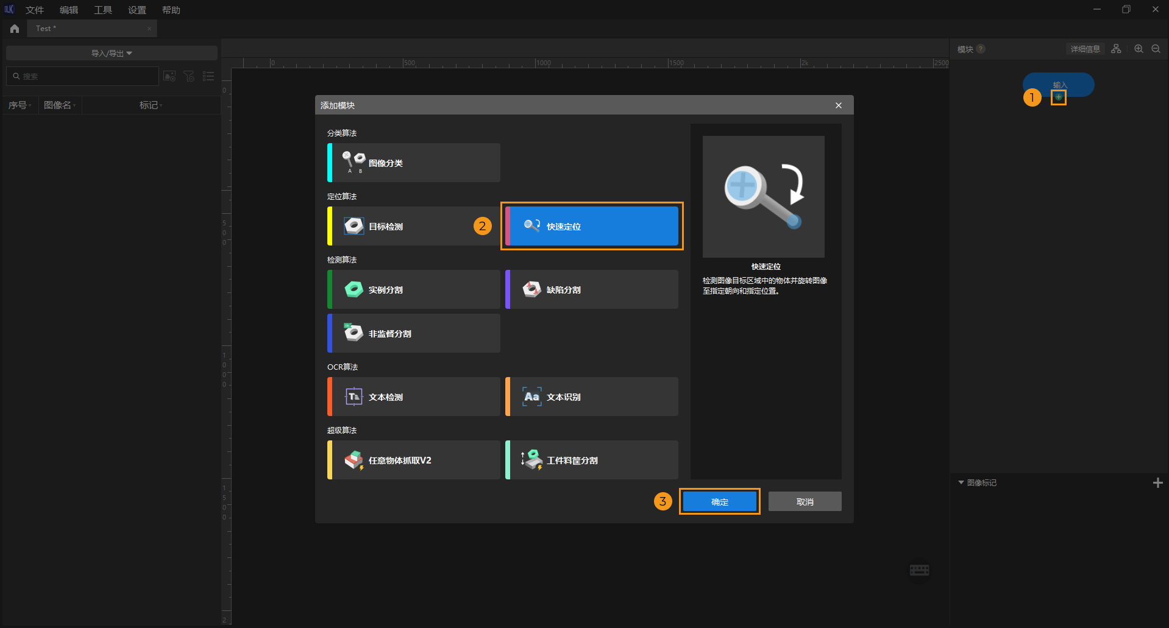The image size is (1169, 628).
Task: Click the 快速定位 magnifier icon
Action: pos(531,226)
